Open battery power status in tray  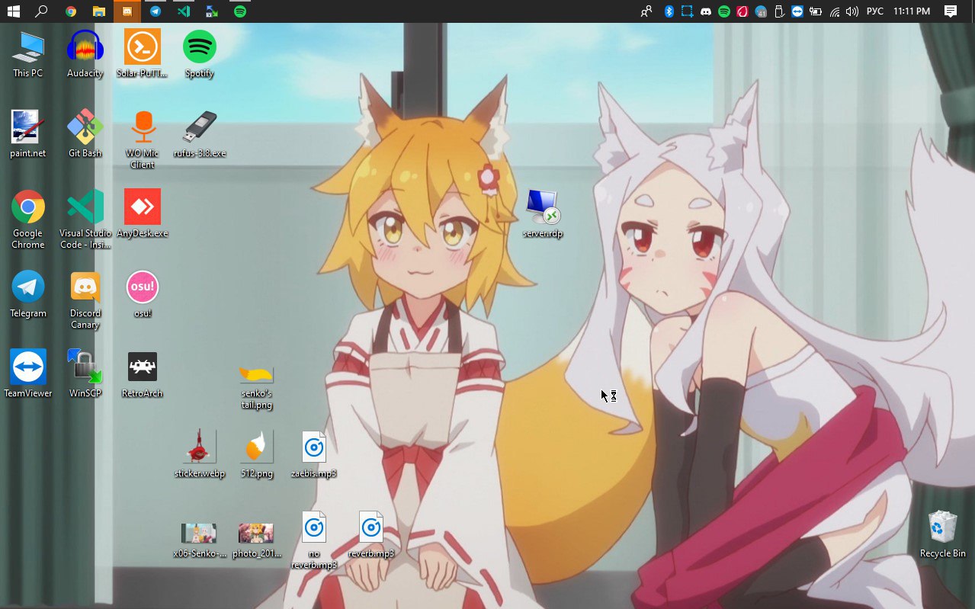816,11
